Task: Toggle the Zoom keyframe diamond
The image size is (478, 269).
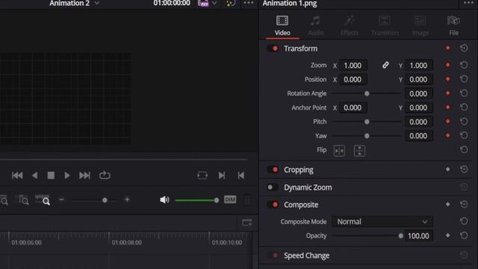Action: point(448,65)
